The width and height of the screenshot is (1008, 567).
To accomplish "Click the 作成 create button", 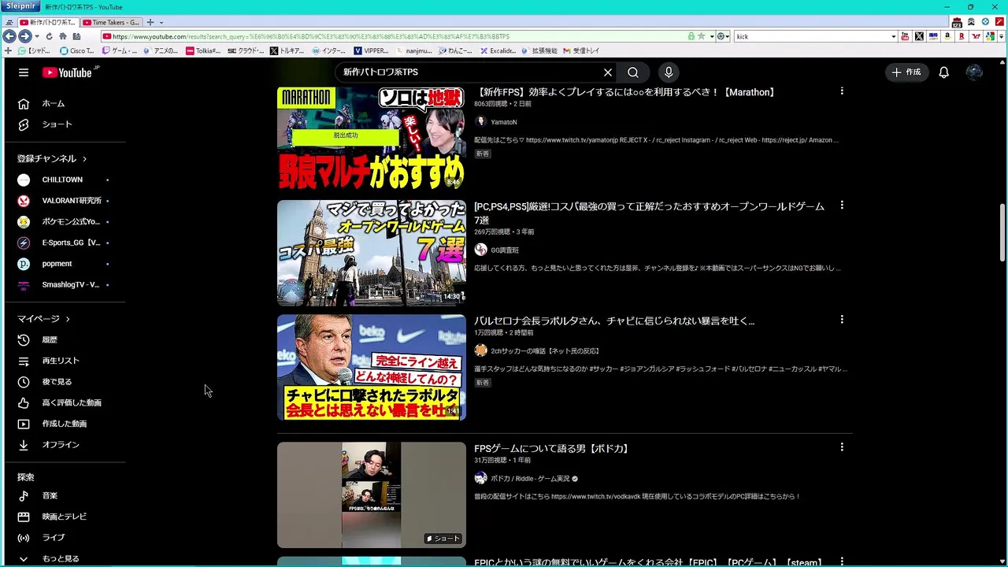I will point(906,72).
